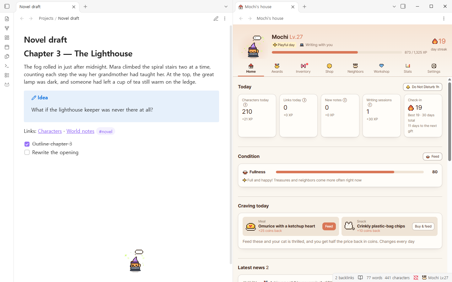Show info for Characters today
Screen dimensions: 452x282
click(245, 105)
